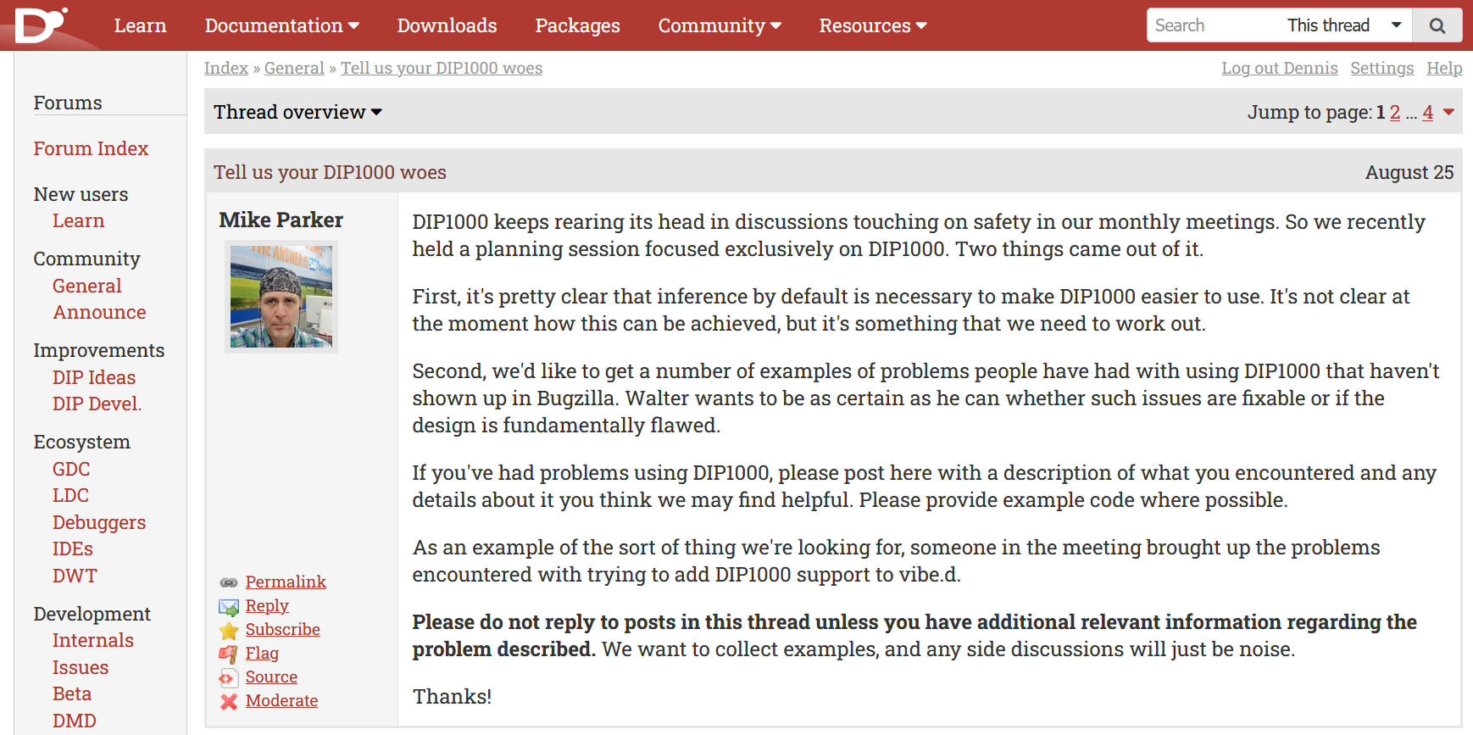Click the Subscribe star icon
Viewport: 1473px width, 735px height.
point(229,631)
